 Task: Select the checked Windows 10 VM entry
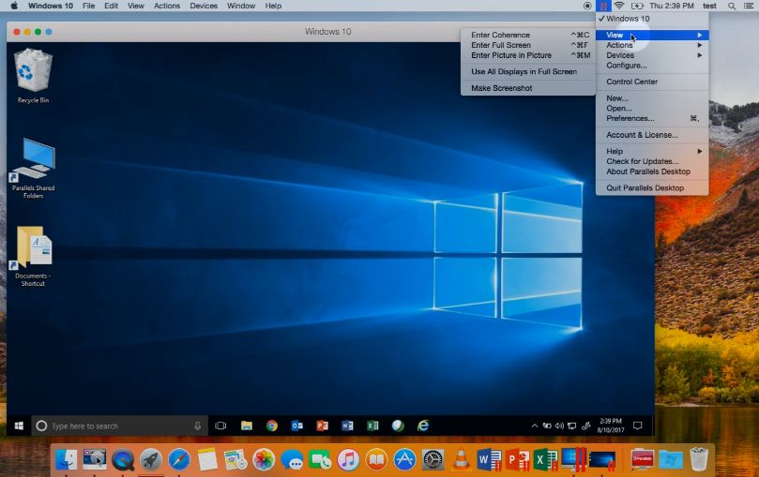628,19
